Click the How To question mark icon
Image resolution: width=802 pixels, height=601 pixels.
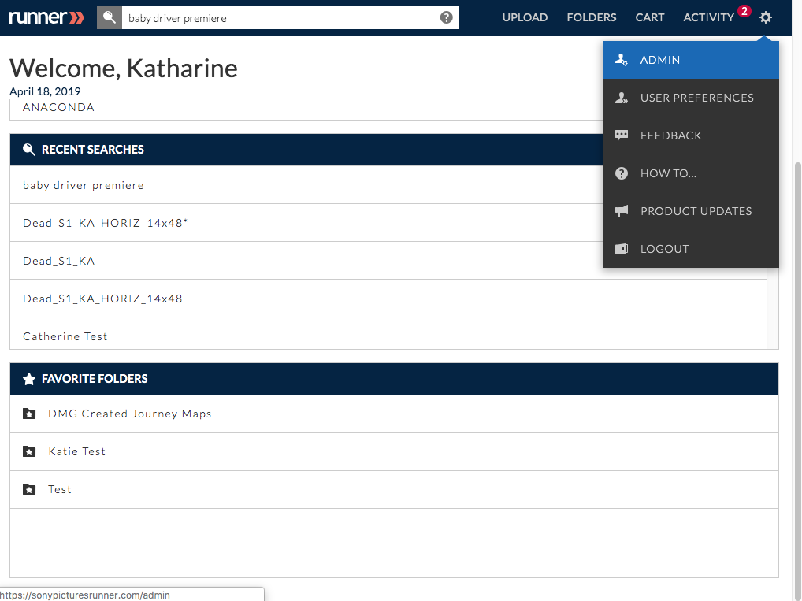(x=622, y=173)
